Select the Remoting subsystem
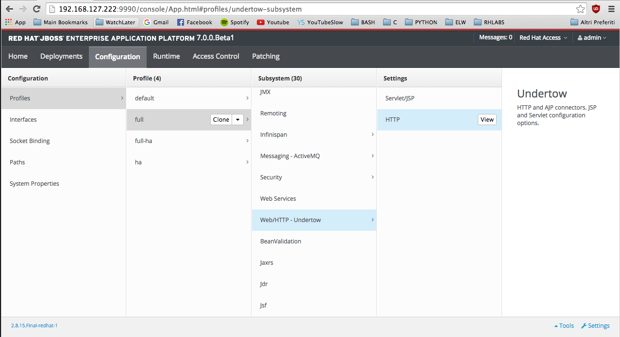 click(314, 113)
